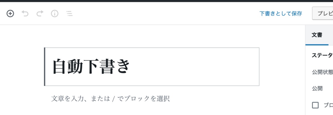The width and height of the screenshot is (333, 115).
Task: Open the block navigation list
Action: pos(69,13)
